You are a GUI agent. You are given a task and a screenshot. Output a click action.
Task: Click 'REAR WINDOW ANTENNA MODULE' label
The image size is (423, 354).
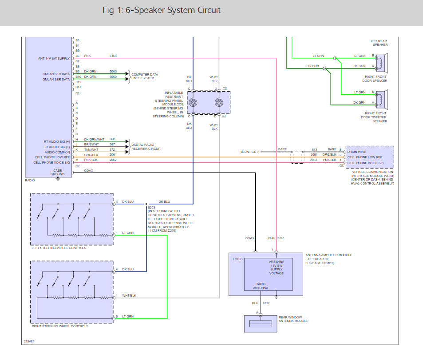point(293,319)
